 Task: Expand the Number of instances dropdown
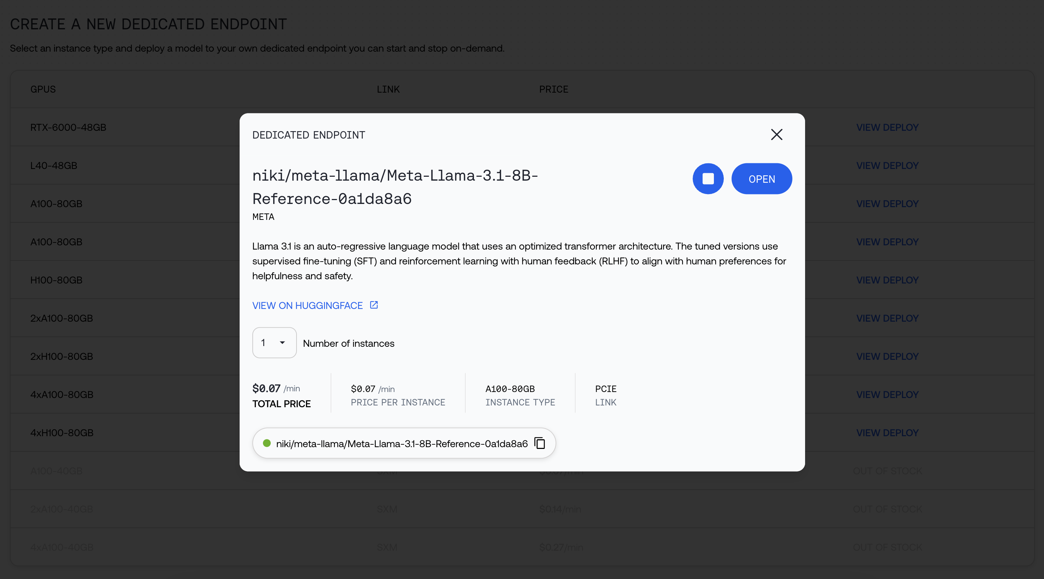pyautogui.click(x=274, y=343)
